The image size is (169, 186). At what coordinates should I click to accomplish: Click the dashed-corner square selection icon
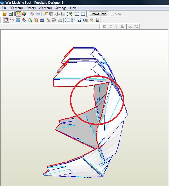67,20
